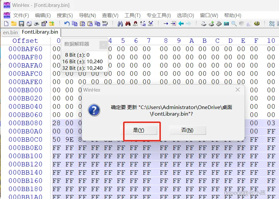Click the WinHex menu bar app icon
Image resolution: width=279 pixels, height=199 pixels.
[7, 15]
